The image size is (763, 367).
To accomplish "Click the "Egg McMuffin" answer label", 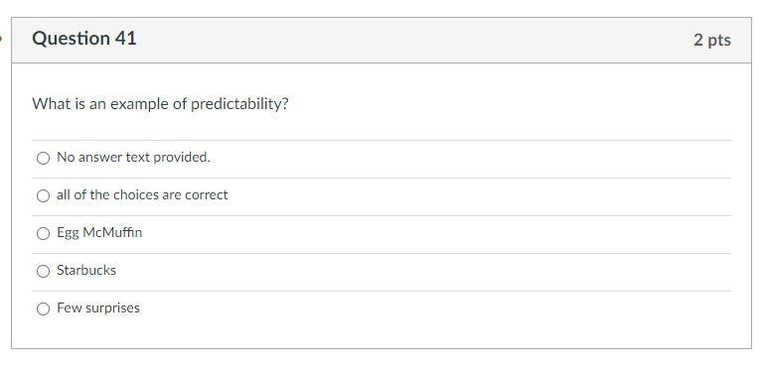I will pyautogui.click(x=99, y=233).
